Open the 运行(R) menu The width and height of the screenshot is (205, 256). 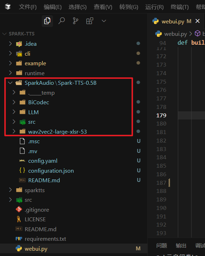point(154,7)
